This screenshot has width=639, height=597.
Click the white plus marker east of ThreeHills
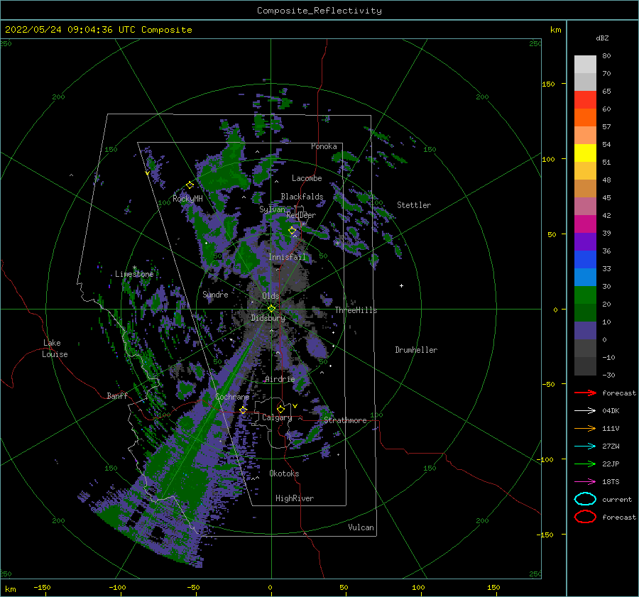click(401, 285)
